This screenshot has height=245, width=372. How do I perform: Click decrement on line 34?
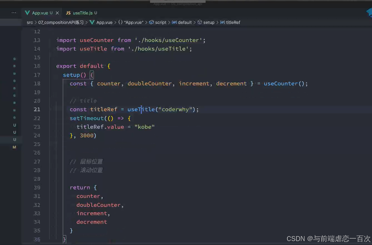click(x=92, y=222)
